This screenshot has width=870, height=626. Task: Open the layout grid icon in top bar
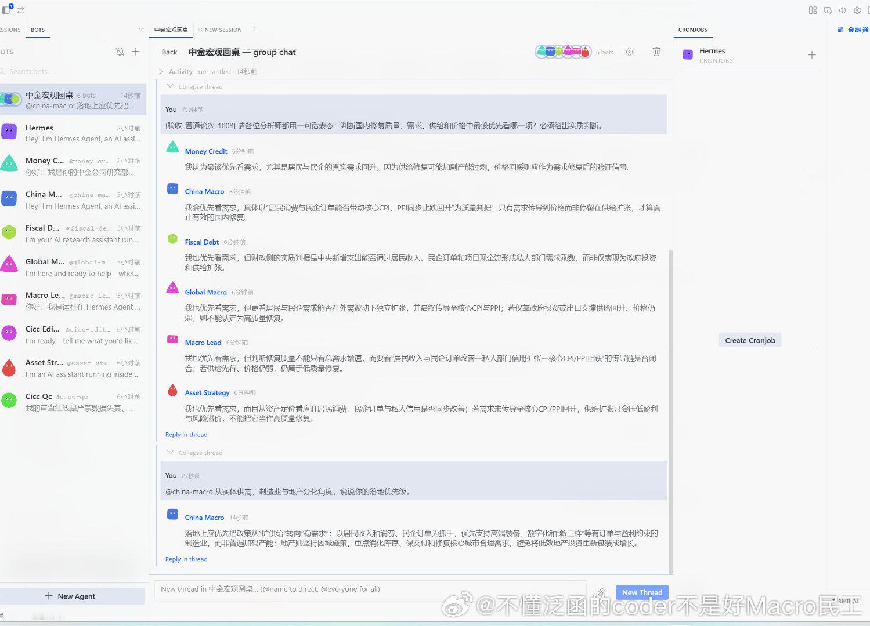click(x=813, y=10)
